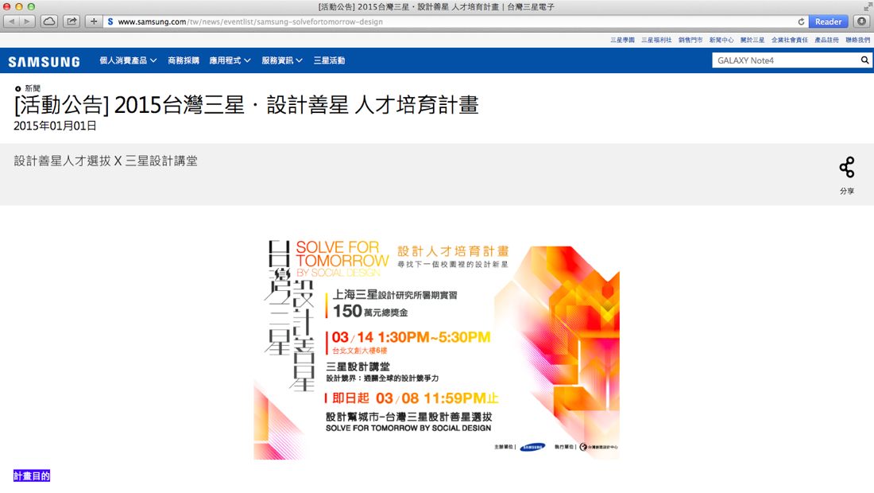Image resolution: width=874 pixels, height=493 pixels.
Task: Click the Solve for Tomorrow event poster
Action: click(436, 350)
